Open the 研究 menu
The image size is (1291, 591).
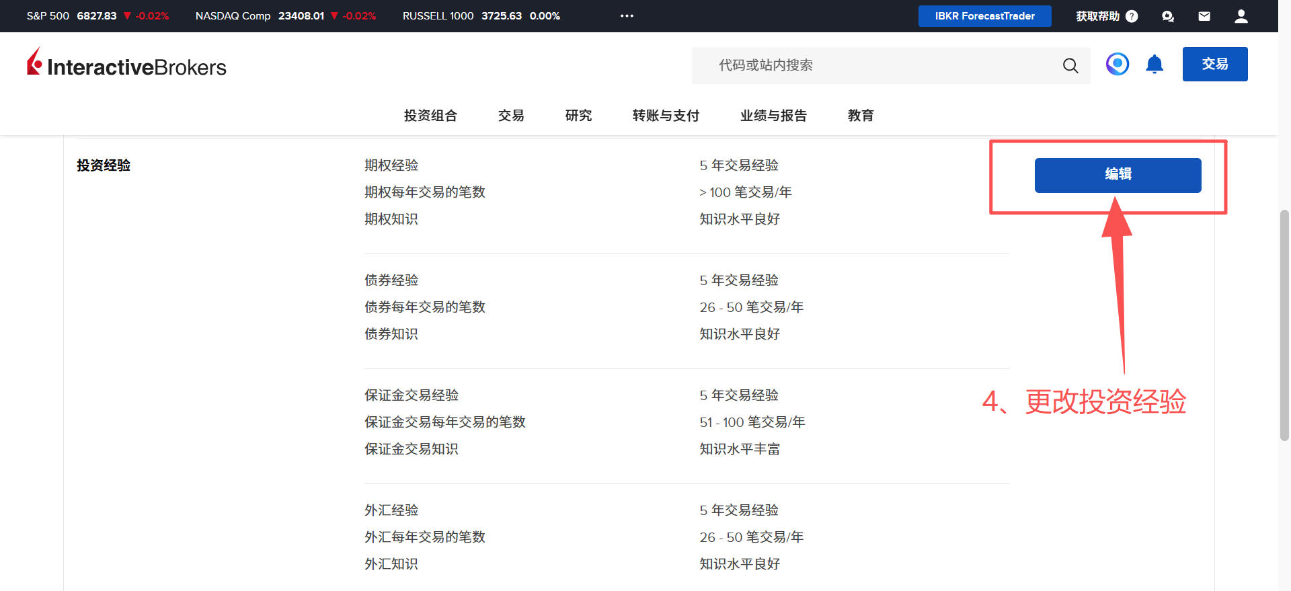point(578,116)
